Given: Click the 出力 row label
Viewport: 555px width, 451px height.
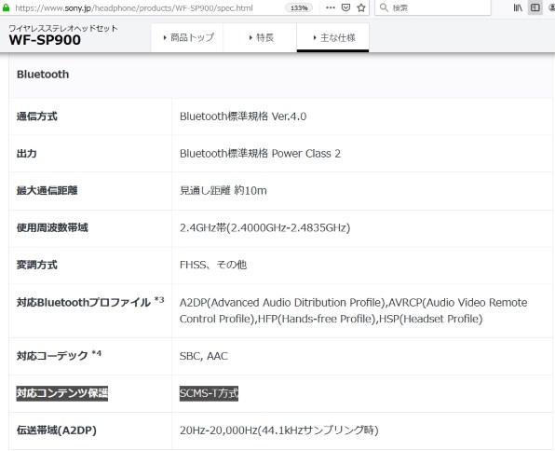Looking at the screenshot, I should pyautogui.click(x=27, y=154).
